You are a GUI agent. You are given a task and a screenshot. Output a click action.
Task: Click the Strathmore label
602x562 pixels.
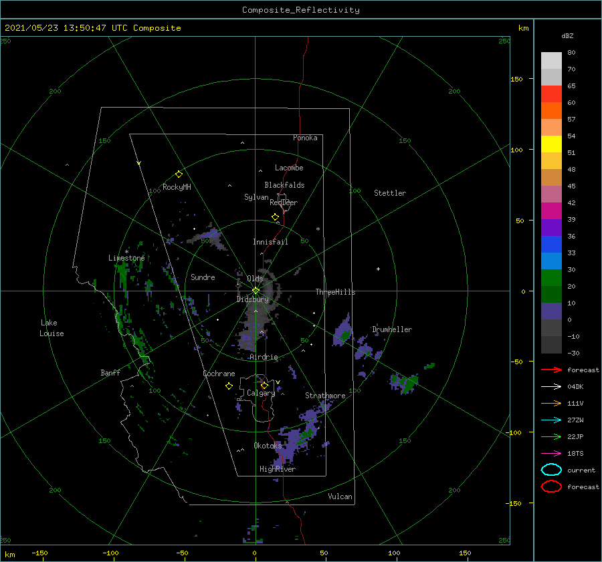pos(325,396)
